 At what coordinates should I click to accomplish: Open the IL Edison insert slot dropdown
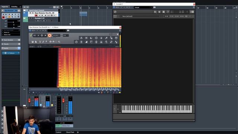point(19,53)
